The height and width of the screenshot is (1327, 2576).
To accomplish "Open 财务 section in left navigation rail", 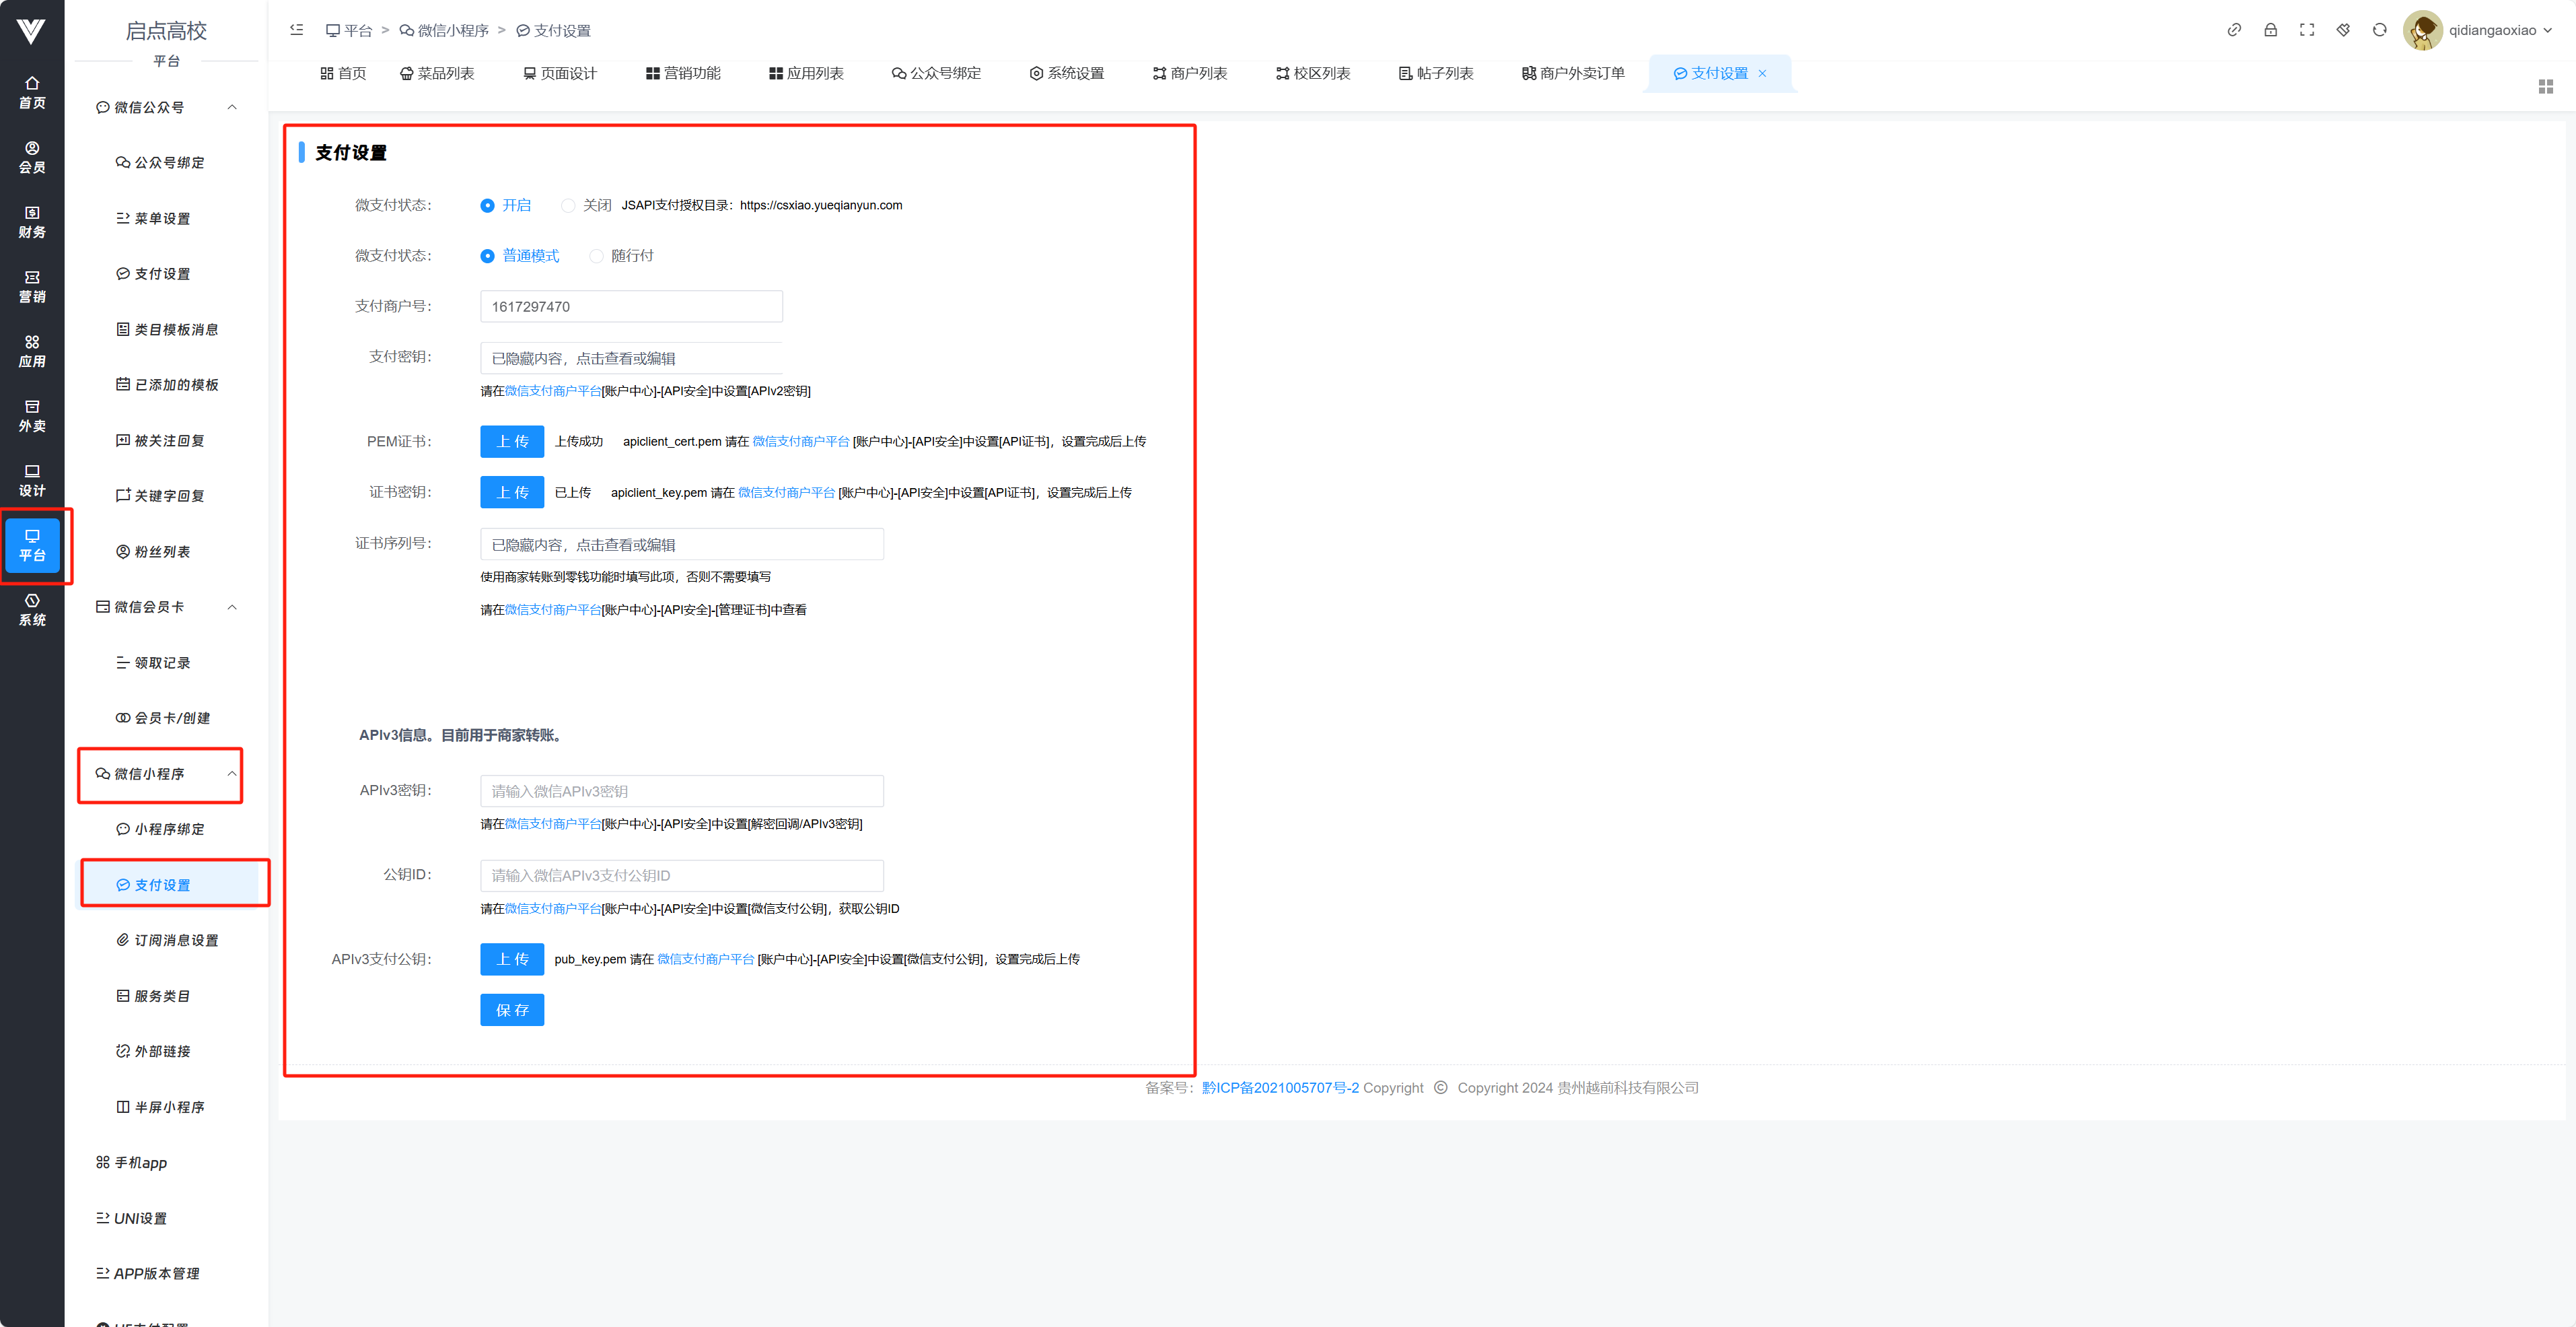I will (32, 221).
